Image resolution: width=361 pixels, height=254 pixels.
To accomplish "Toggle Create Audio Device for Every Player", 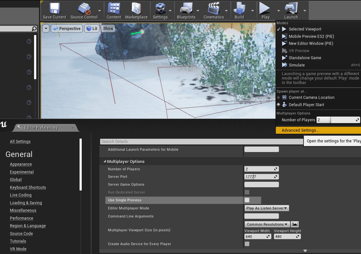I will click(247, 244).
